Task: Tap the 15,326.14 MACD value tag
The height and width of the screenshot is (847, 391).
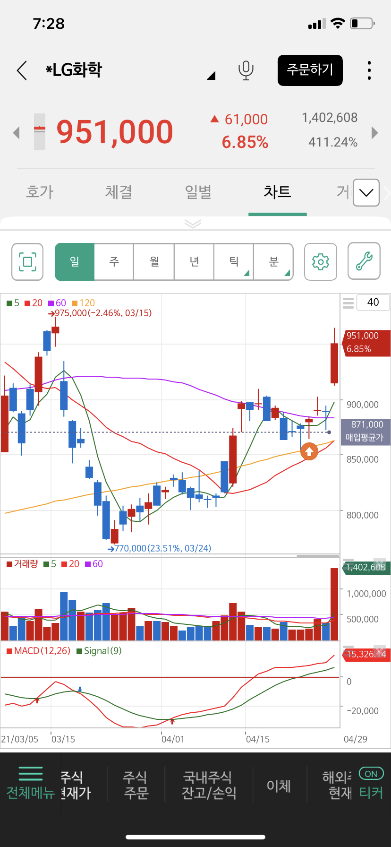Action: [366, 654]
